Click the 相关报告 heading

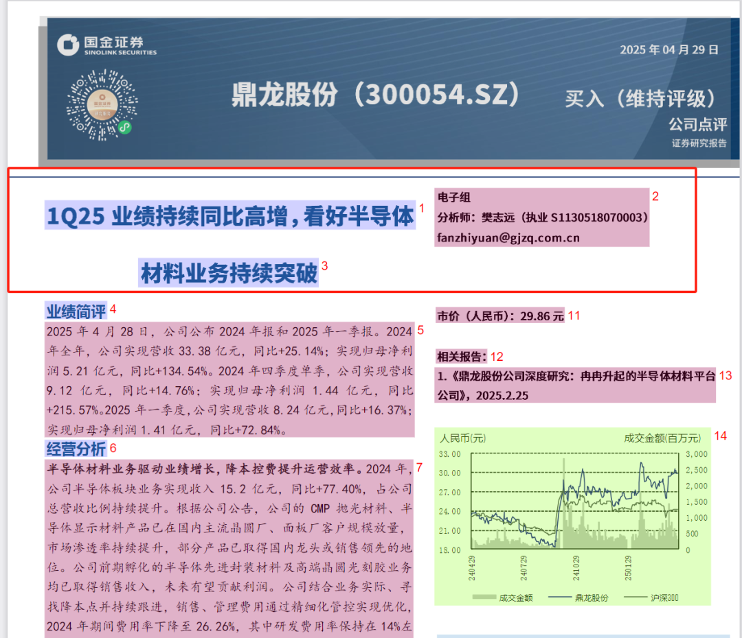tap(462, 356)
